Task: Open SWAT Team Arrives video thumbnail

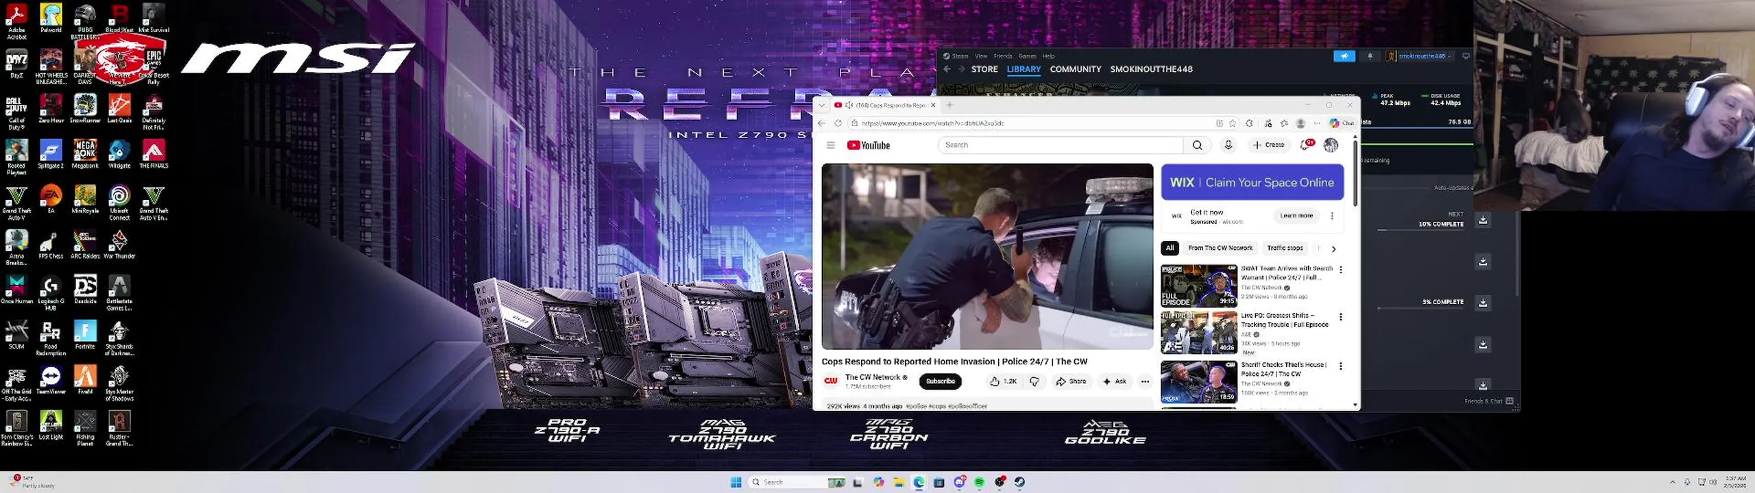Action: 1198,286
